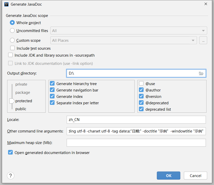Image resolution: width=214 pixels, height=185 pixels.
Task: Enable Include test sources checkbox
Action: coord(12,48)
